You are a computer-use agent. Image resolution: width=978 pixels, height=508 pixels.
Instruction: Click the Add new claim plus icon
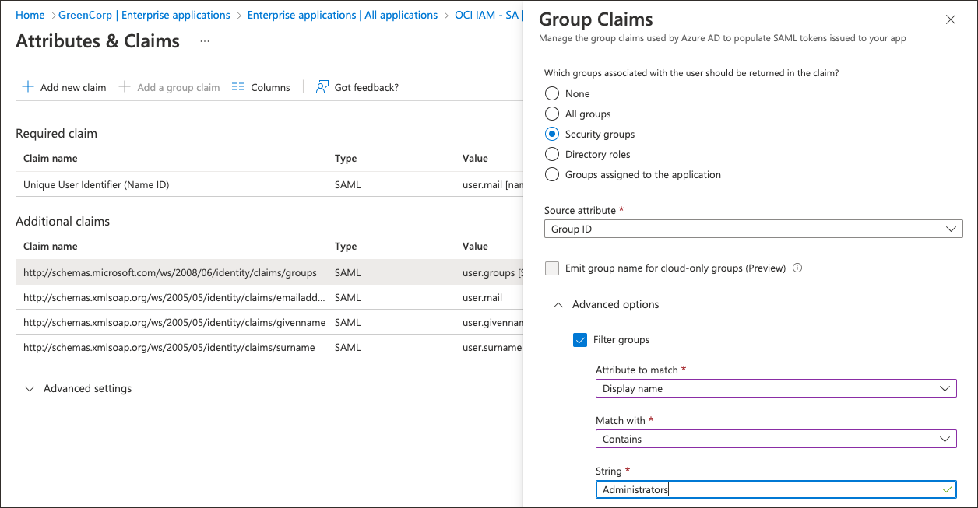pyautogui.click(x=28, y=87)
